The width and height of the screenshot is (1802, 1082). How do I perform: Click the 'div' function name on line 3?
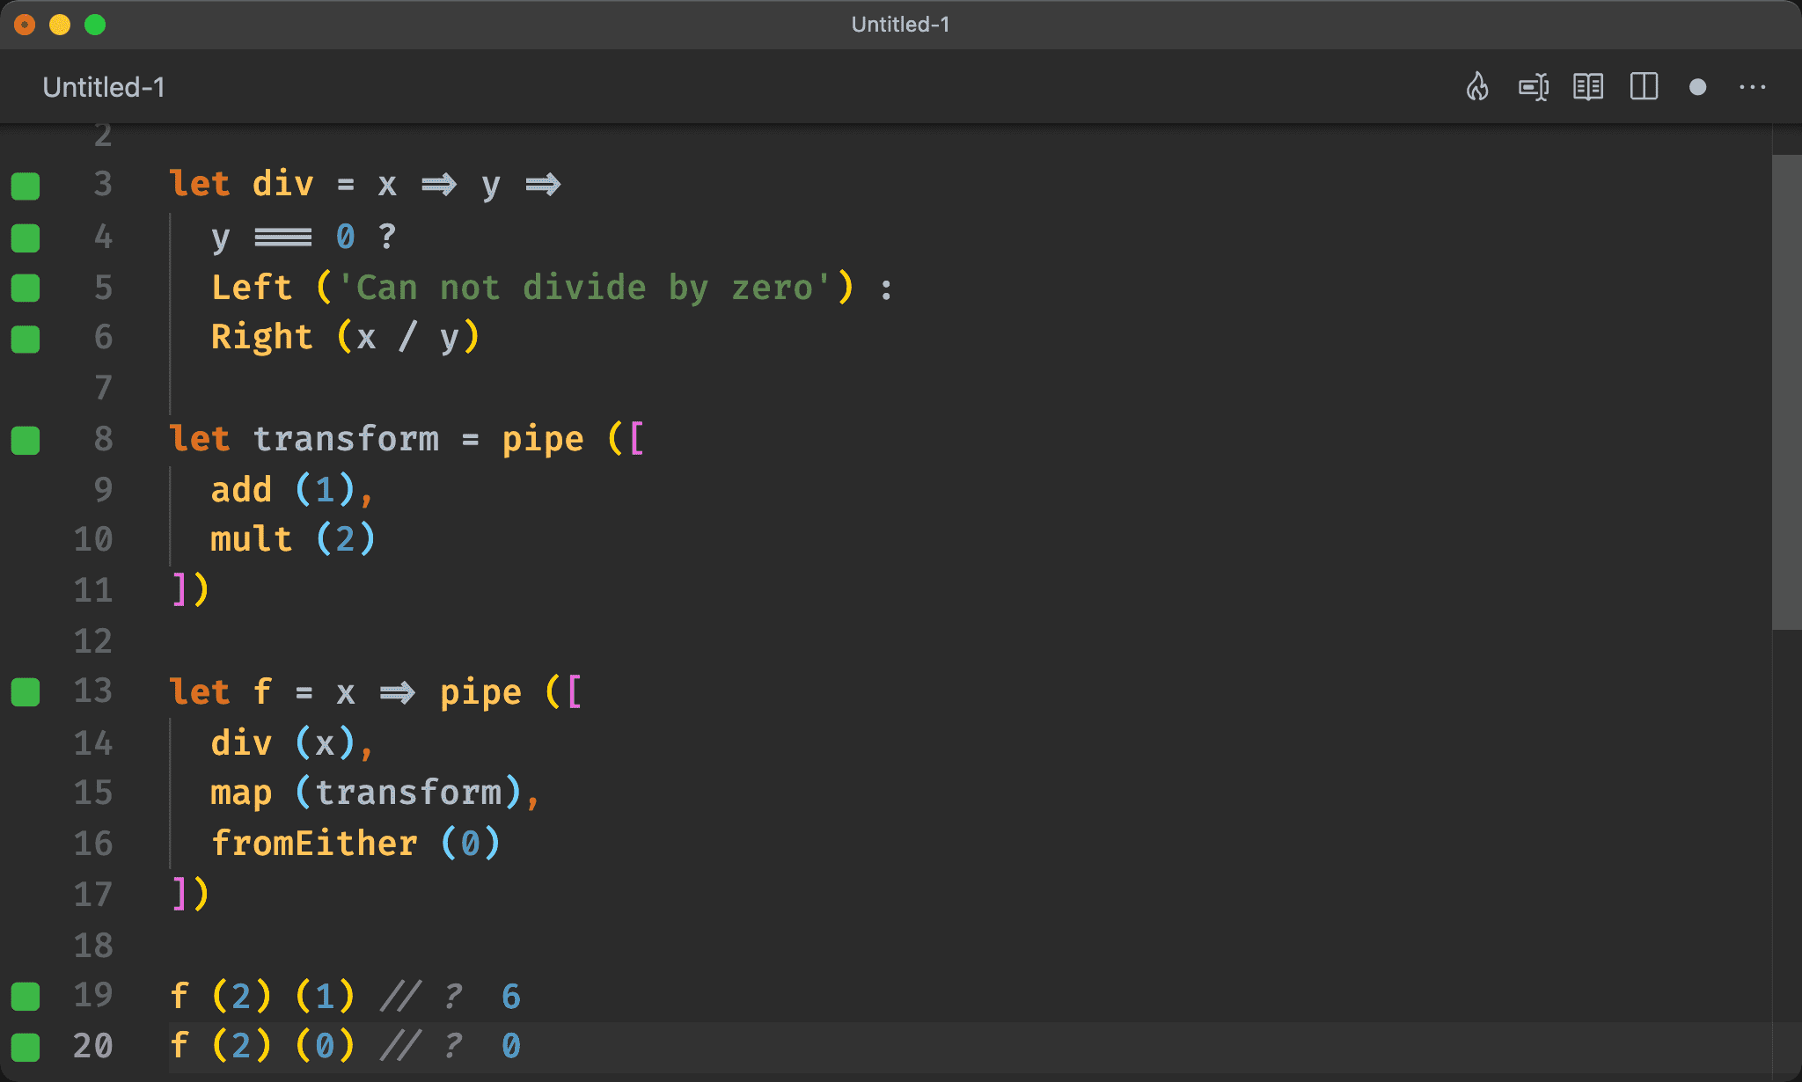(282, 185)
